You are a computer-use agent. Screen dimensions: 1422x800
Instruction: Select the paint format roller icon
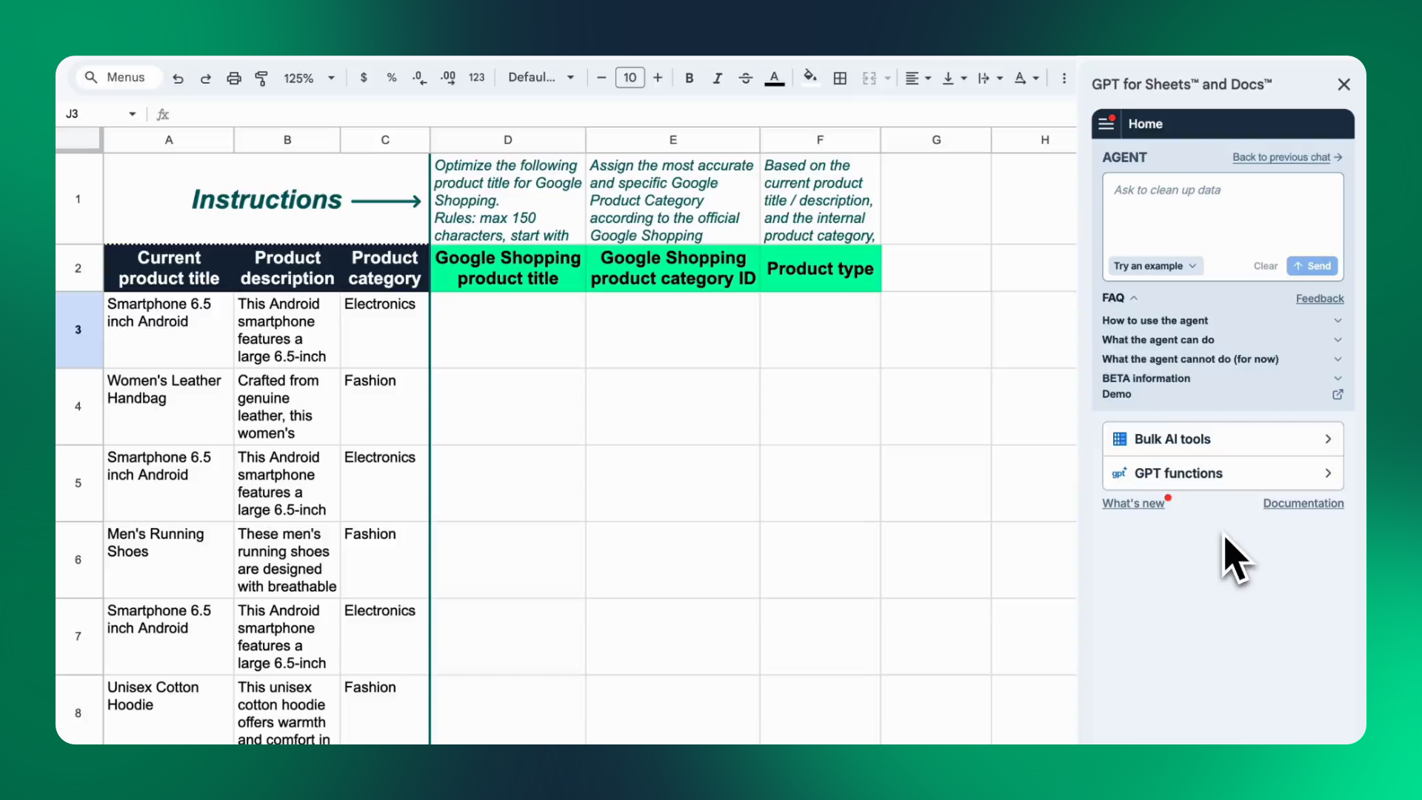[x=261, y=78]
